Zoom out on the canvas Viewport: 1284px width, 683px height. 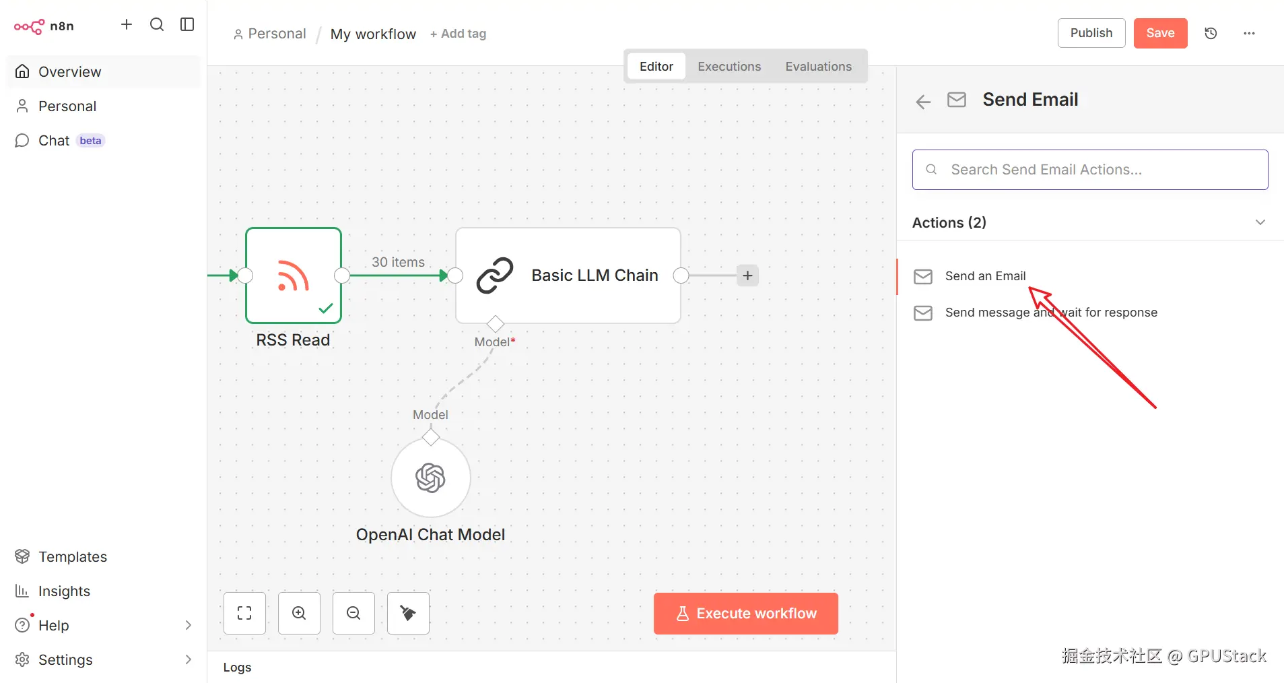[353, 613]
